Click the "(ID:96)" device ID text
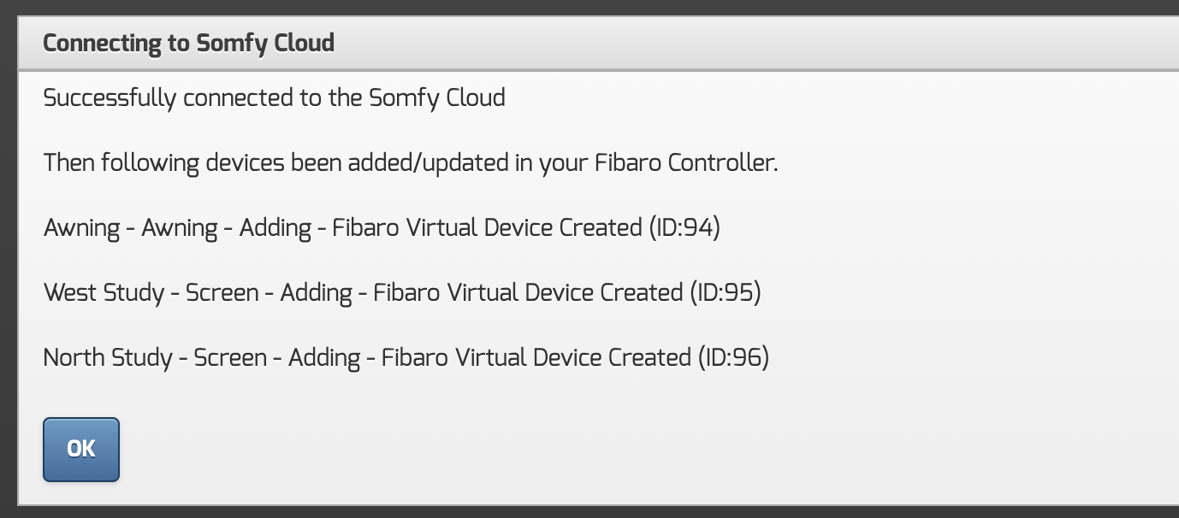 [x=733, y=357]
